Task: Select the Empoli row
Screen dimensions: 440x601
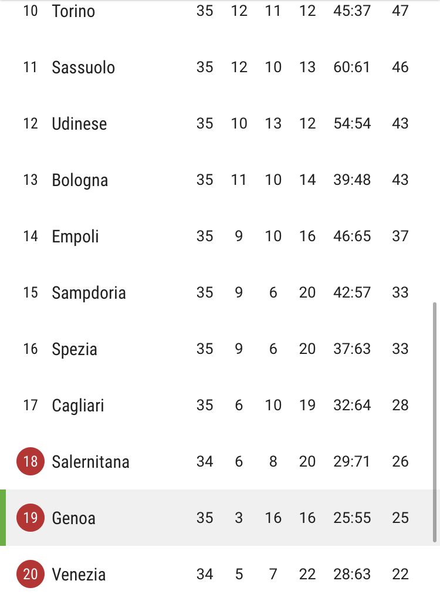Action: (x=220, y=236)
